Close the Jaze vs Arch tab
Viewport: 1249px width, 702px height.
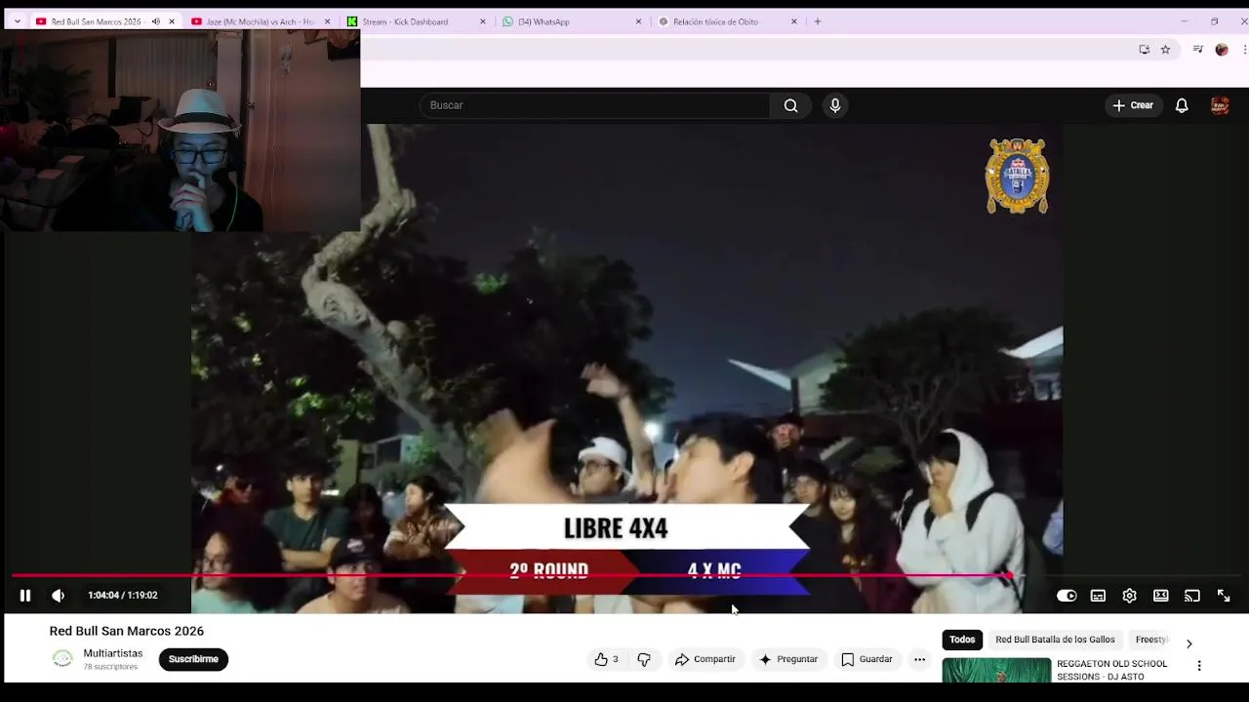click(327, 21)
